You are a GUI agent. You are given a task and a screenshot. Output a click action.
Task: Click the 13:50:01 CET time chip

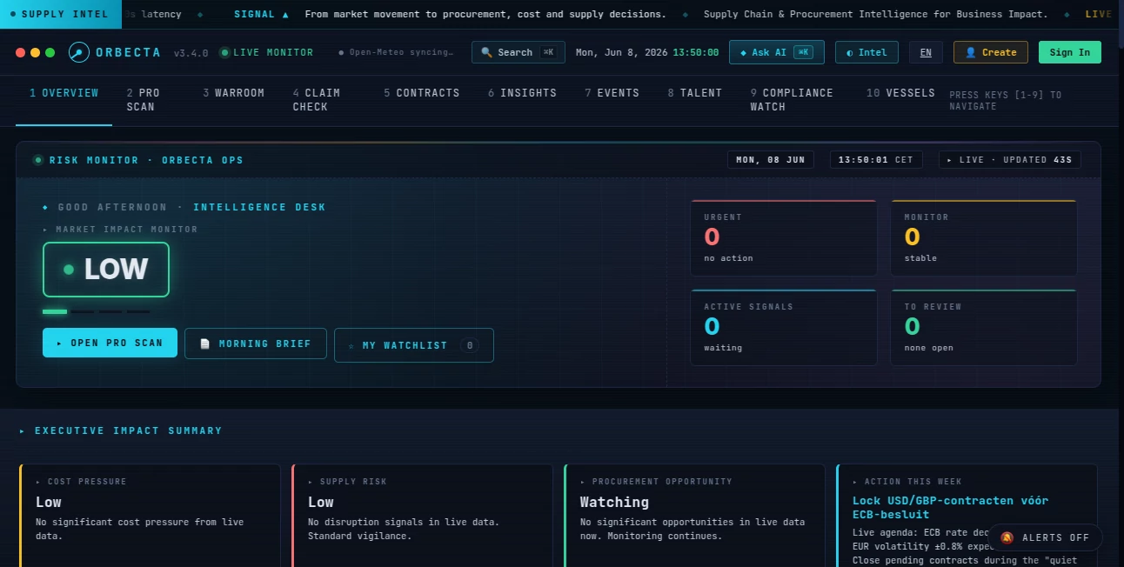tap(876, 160)
